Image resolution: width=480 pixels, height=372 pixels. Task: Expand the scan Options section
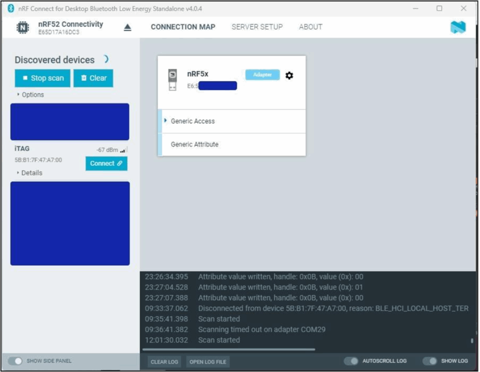tap(30, 95)
